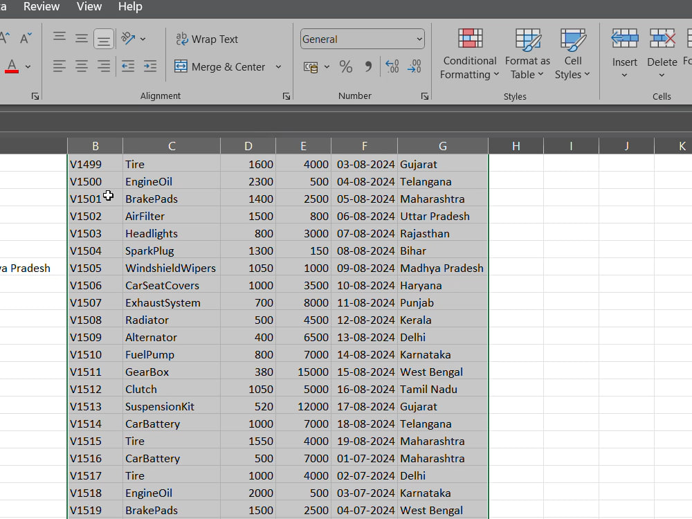This screenshot has height=519, width=692.
Task: Toggle Wrap Text
Action: pos(206,39)
